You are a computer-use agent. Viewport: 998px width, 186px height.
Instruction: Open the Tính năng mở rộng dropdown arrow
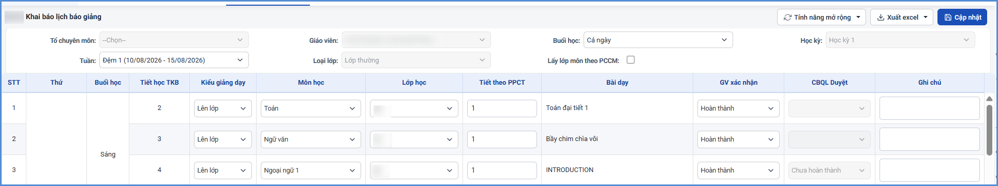click(858, 17)
